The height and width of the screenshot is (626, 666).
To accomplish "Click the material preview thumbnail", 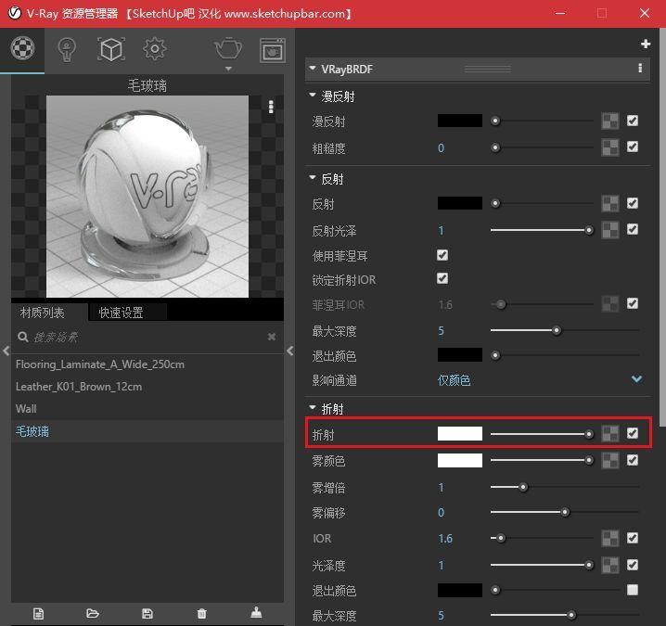I will pyautogui.click(x=147, y=197).
